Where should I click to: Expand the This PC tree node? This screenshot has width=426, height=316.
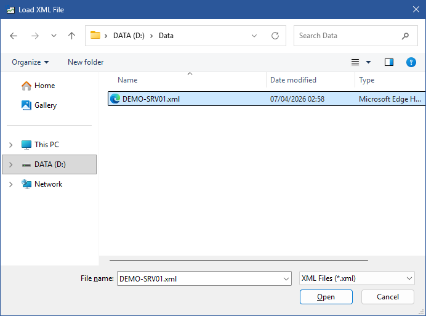tap(10, 145)
